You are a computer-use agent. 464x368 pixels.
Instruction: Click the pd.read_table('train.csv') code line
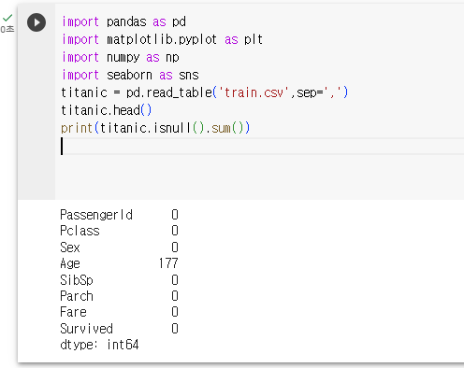point(204,92)
